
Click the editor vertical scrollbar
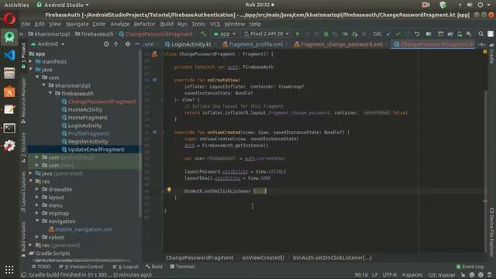[x=486, y=170]
